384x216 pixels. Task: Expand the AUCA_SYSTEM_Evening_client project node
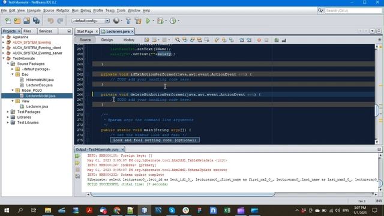4,48
